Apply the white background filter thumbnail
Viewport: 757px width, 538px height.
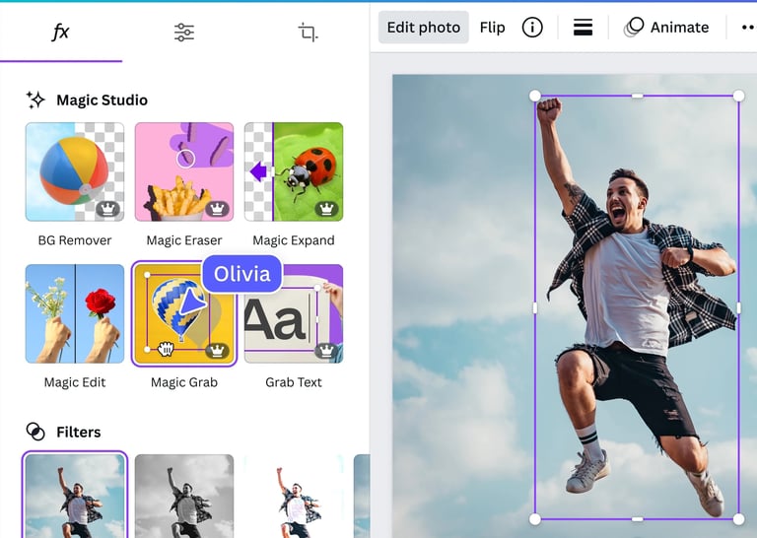point(294,496)
